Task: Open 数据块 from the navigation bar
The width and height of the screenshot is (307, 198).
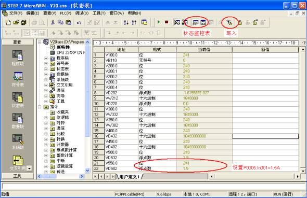Action: coord(18,121)
